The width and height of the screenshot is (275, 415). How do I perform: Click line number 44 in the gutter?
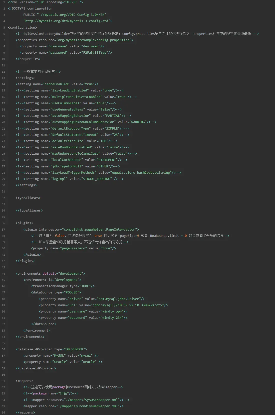pos(3,274)
